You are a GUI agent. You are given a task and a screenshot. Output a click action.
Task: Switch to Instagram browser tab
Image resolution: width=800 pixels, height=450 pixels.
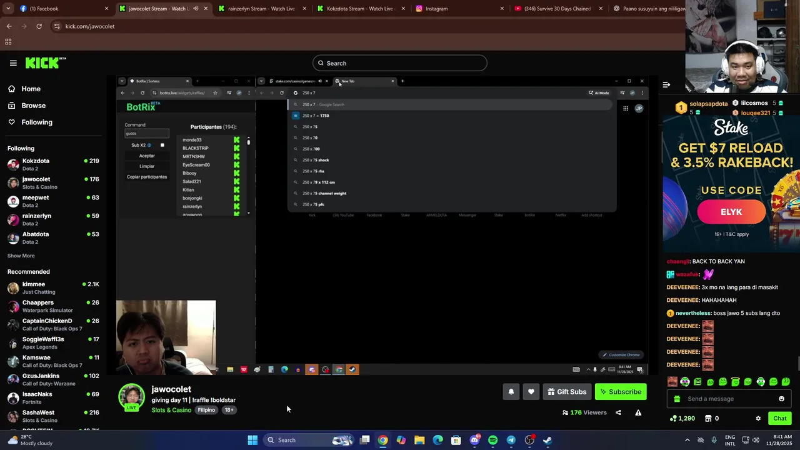459,9
